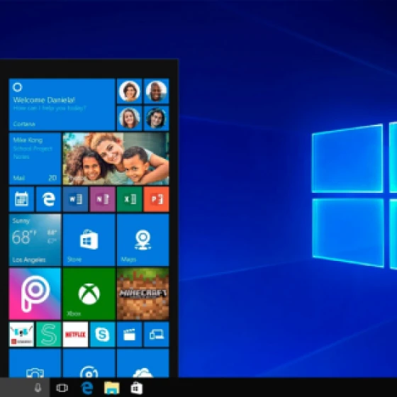Open the Cortana welcome tile

tap(62, 105)
